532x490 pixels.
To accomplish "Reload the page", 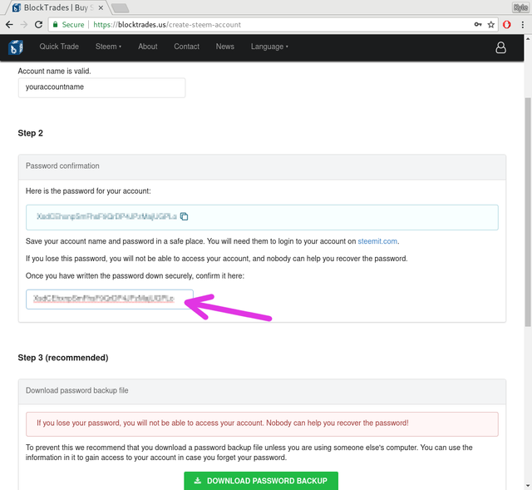I will [x=39, y=24].
